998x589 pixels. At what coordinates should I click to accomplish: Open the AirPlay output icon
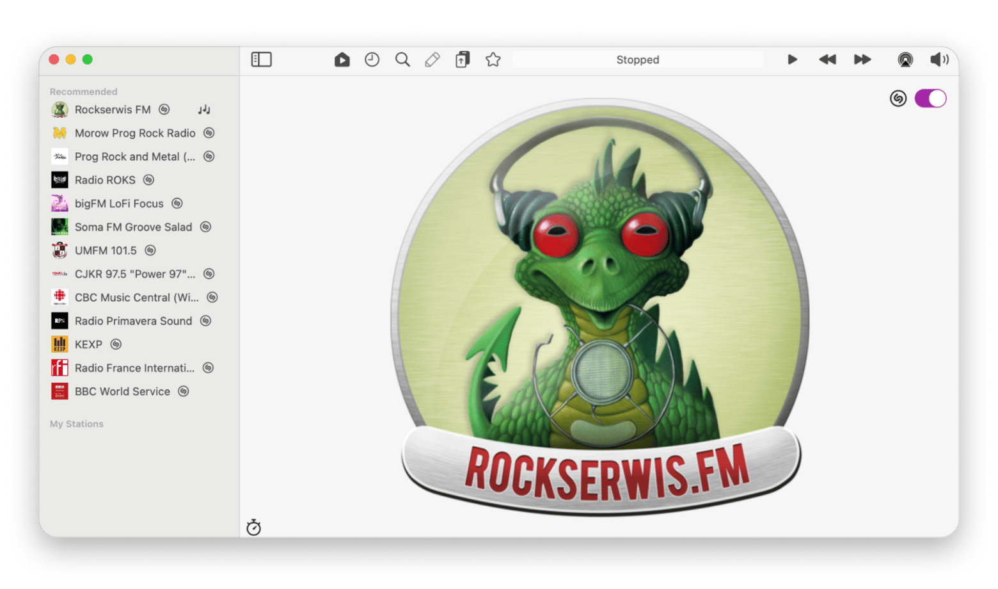905,60
